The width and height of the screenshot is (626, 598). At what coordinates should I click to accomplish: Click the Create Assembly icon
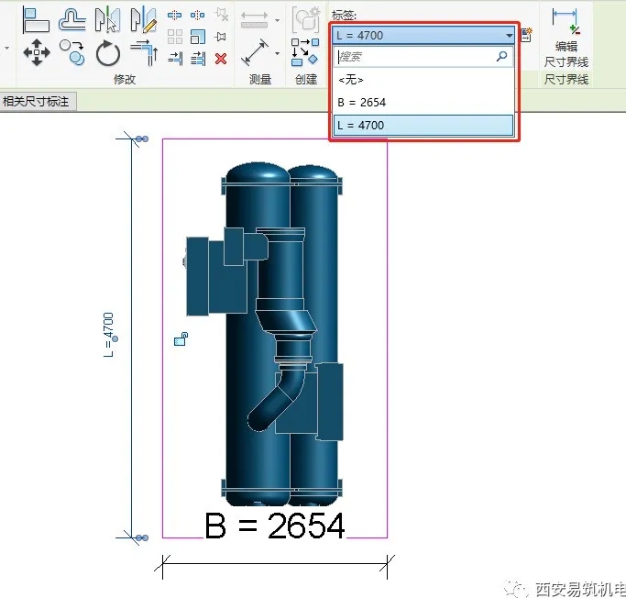[x=306, y=18]
